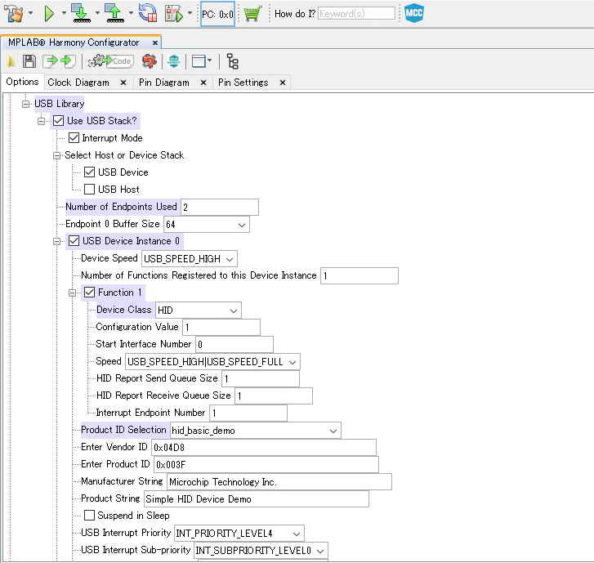Collapse the Function 1 node
The width and height of the screenshot is (594, 563).
tap(72, 293)
